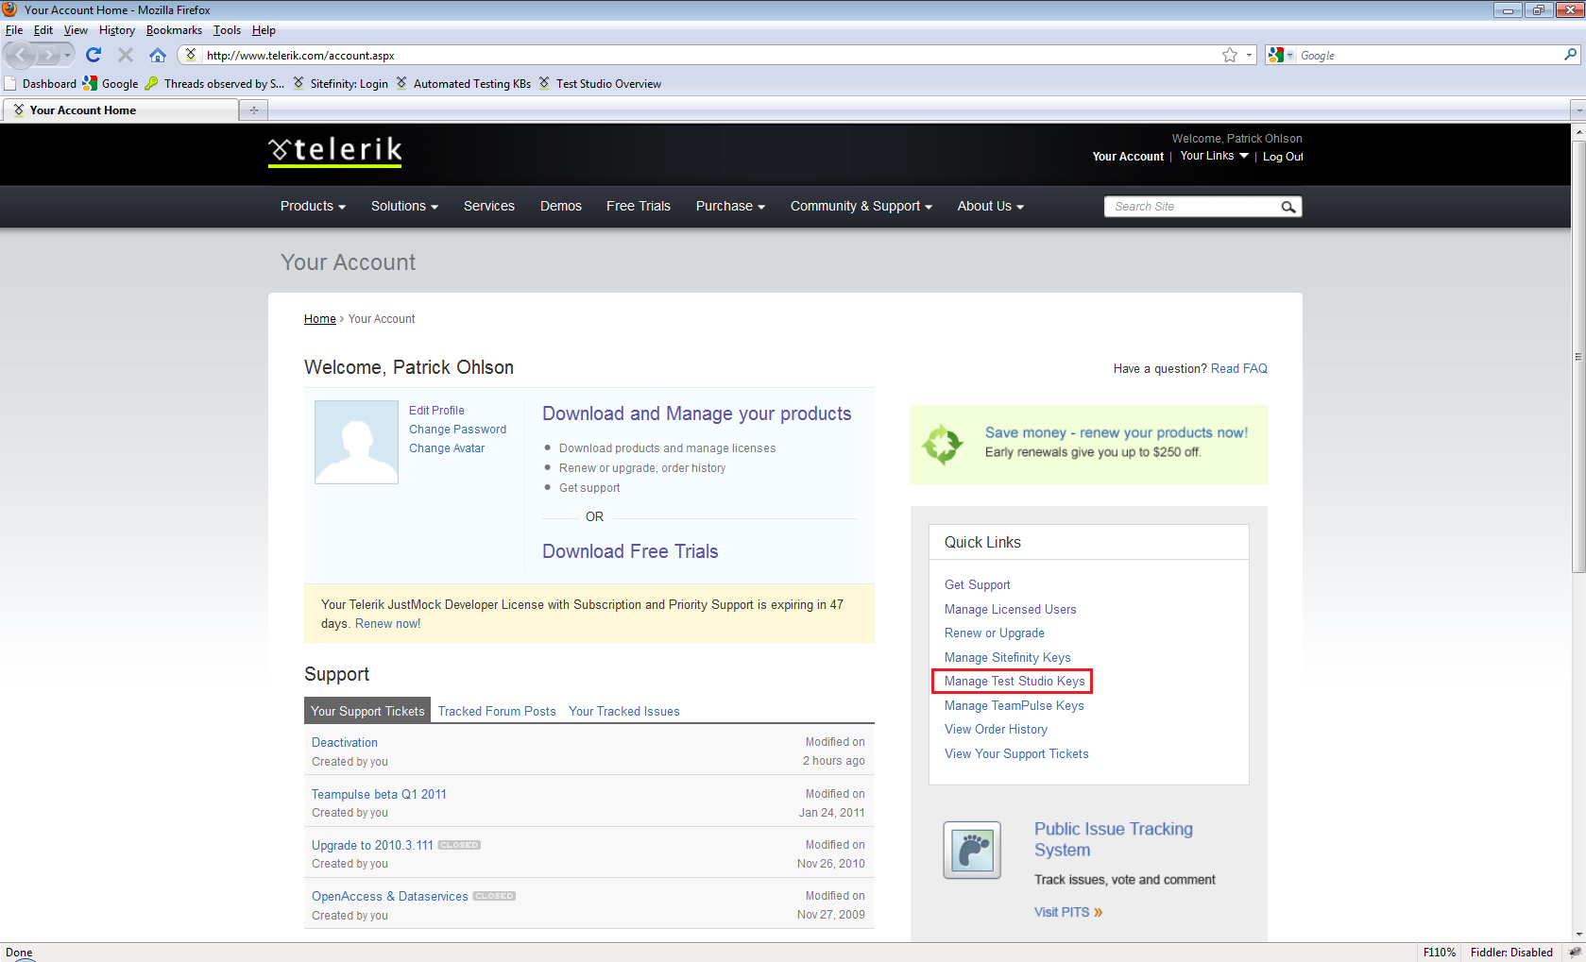The image size is (1586, 962).
Task: Click the vertical page scrollbar thumb
Action: pyautogui.click(x=1578, y=356)
